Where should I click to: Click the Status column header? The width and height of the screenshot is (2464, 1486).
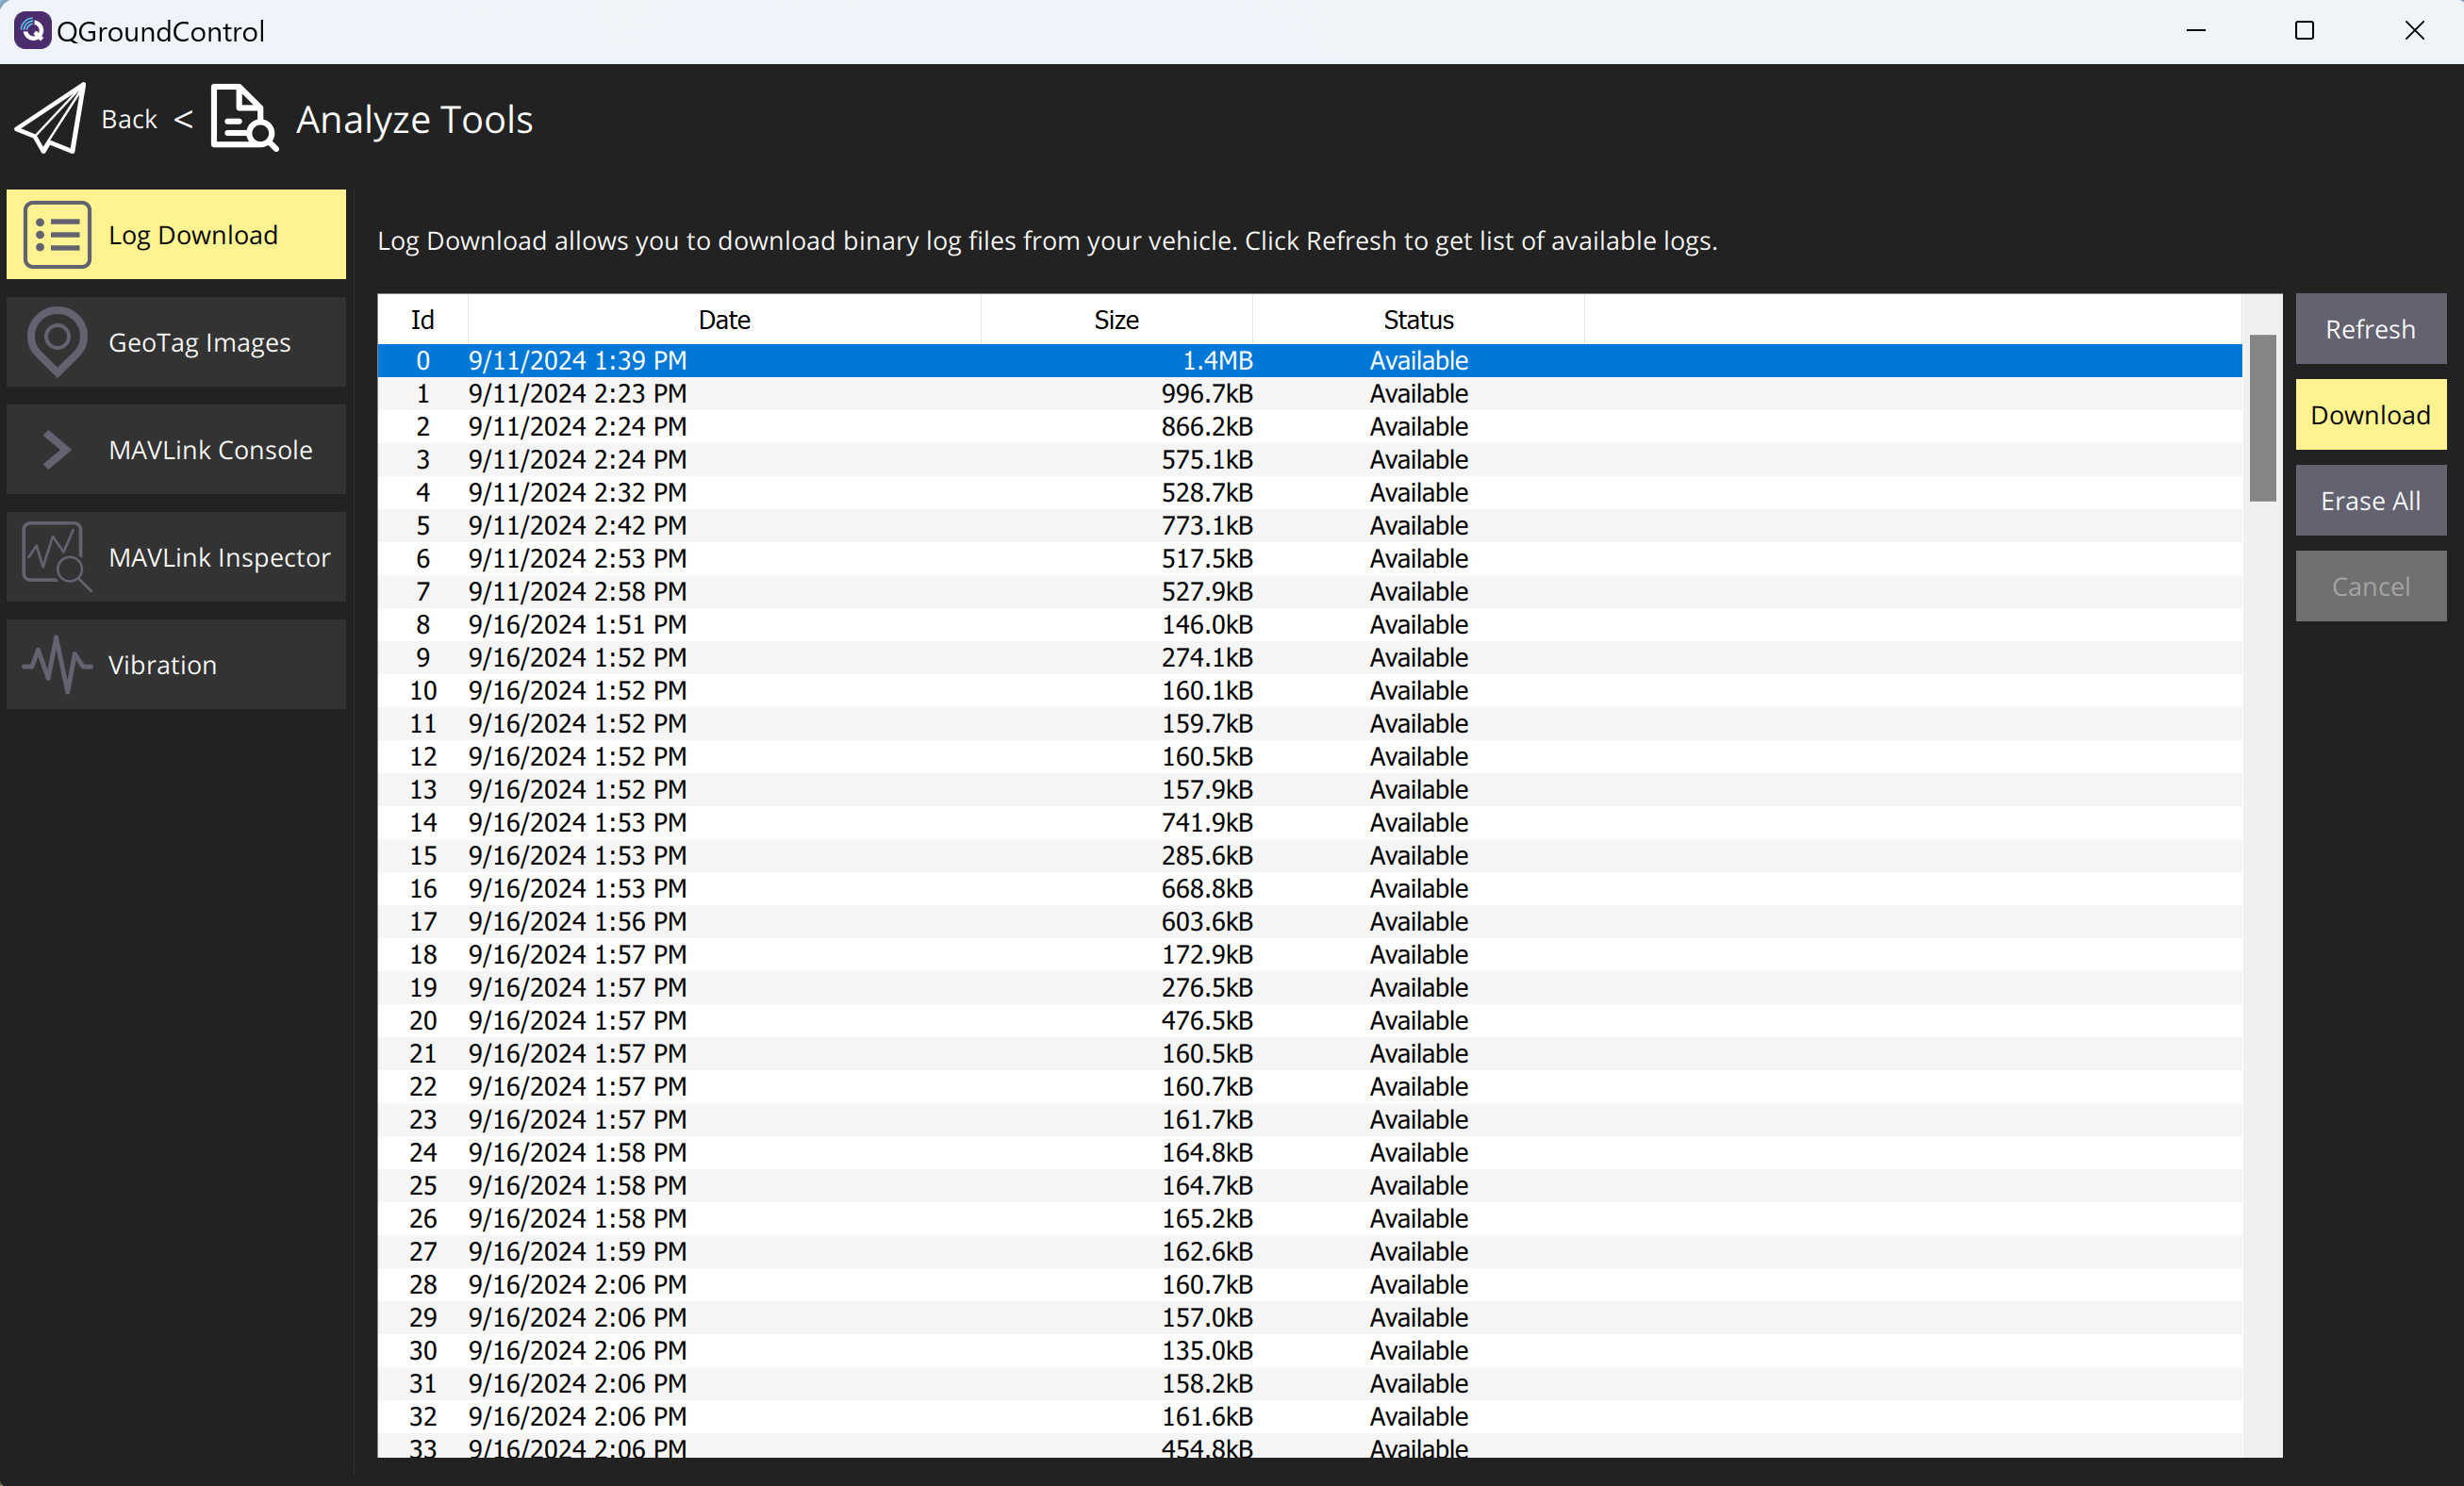1418,320
